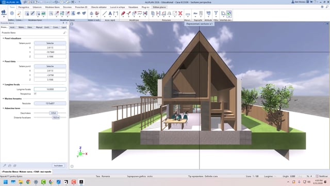This screenshot has width=330, height=186.
Task: Open the dropdown arrow under the trees icon
Action: click(x=4, y=17)
